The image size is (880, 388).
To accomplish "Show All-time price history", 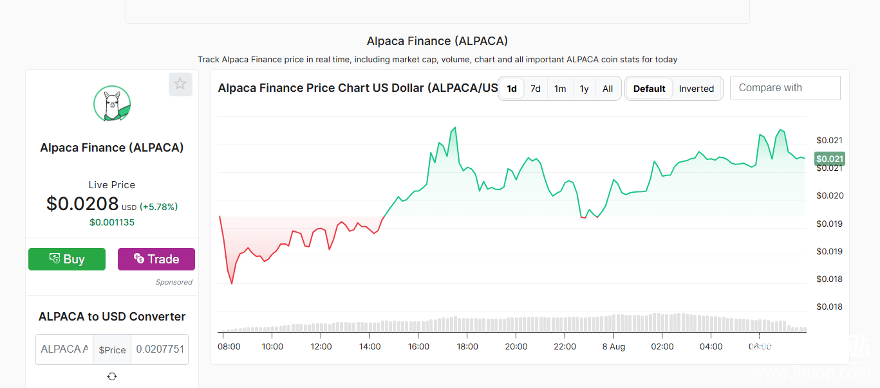I will coord(608,89).
